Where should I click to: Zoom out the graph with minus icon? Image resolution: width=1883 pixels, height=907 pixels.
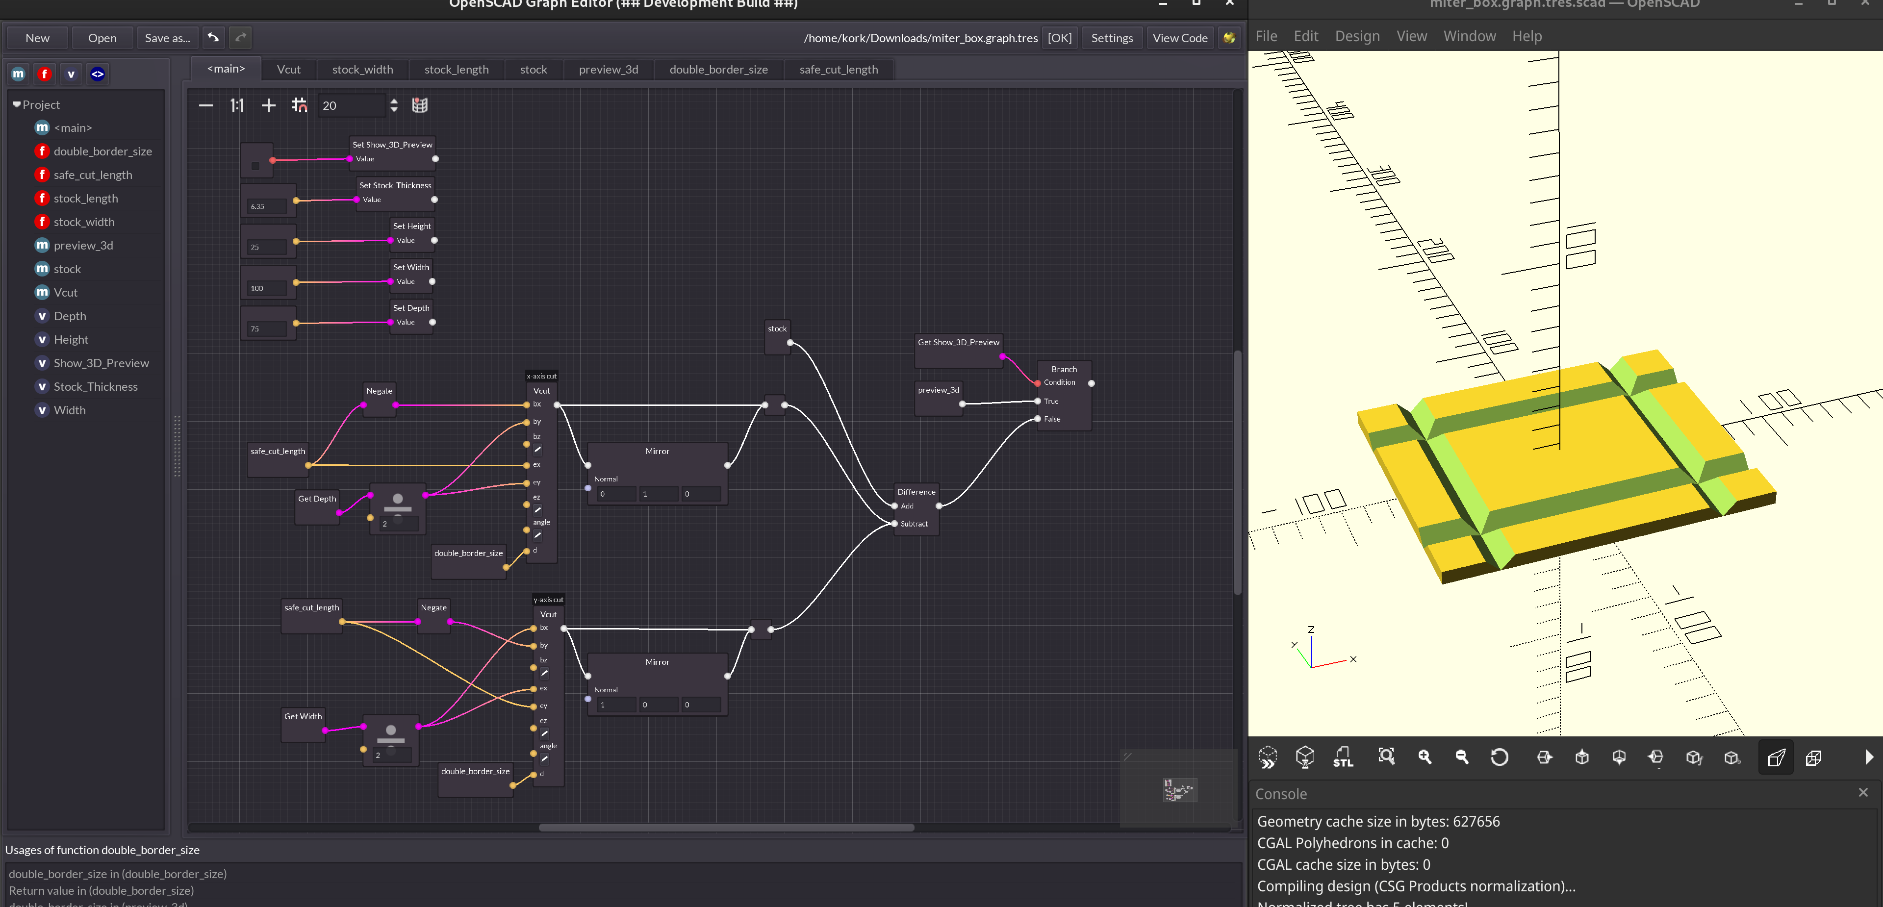tap(206, 106)
